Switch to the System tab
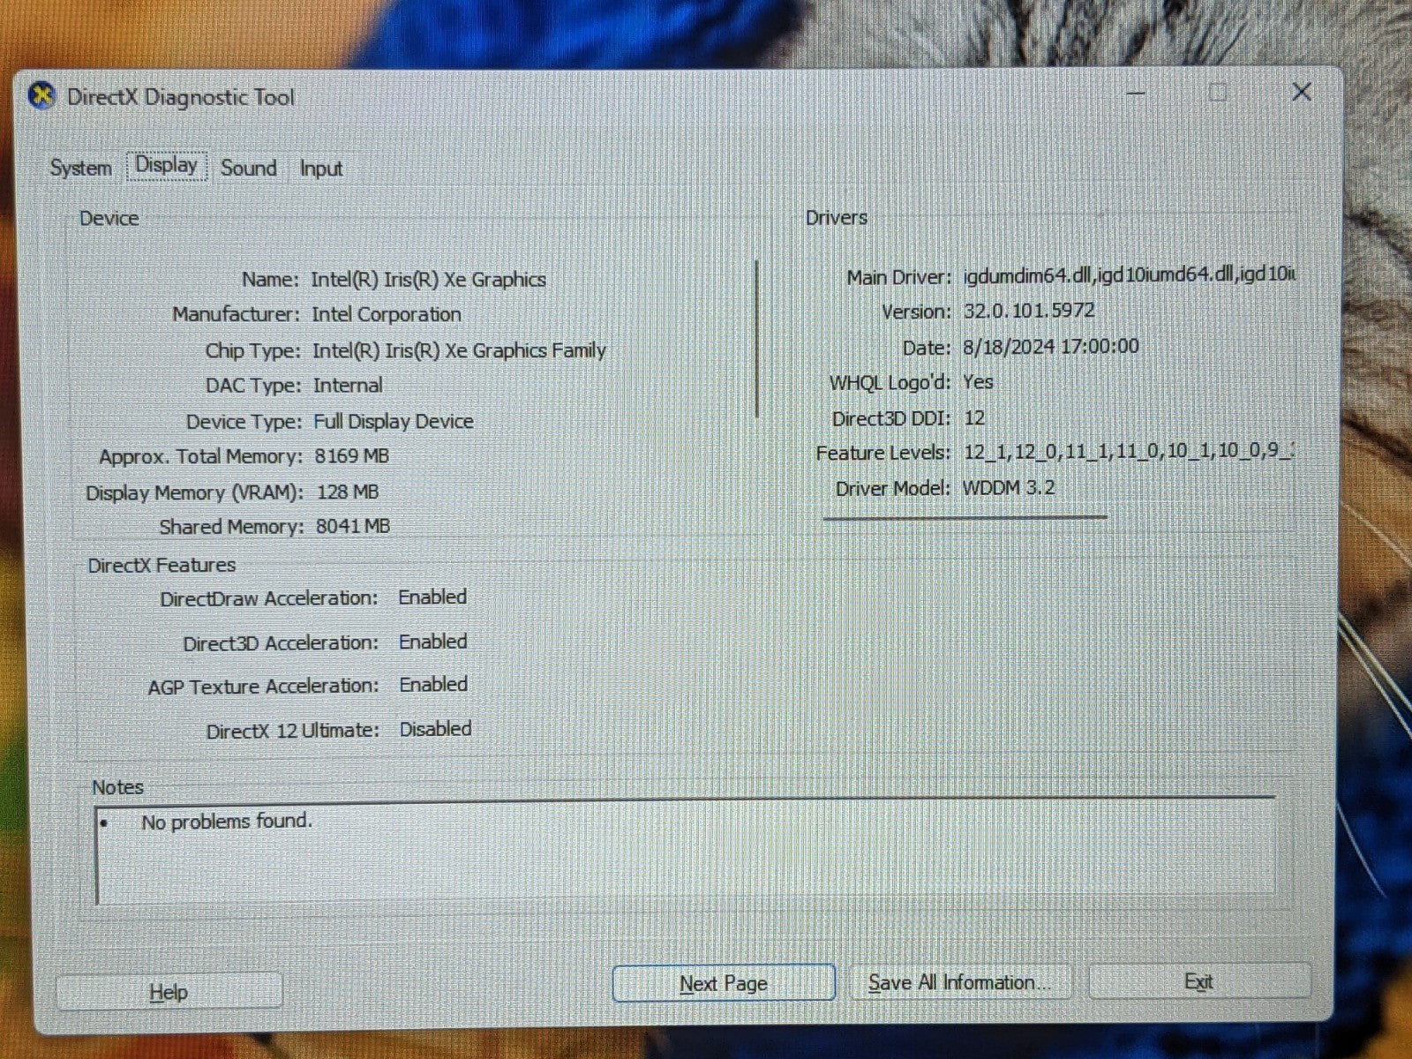 (80, 168)
